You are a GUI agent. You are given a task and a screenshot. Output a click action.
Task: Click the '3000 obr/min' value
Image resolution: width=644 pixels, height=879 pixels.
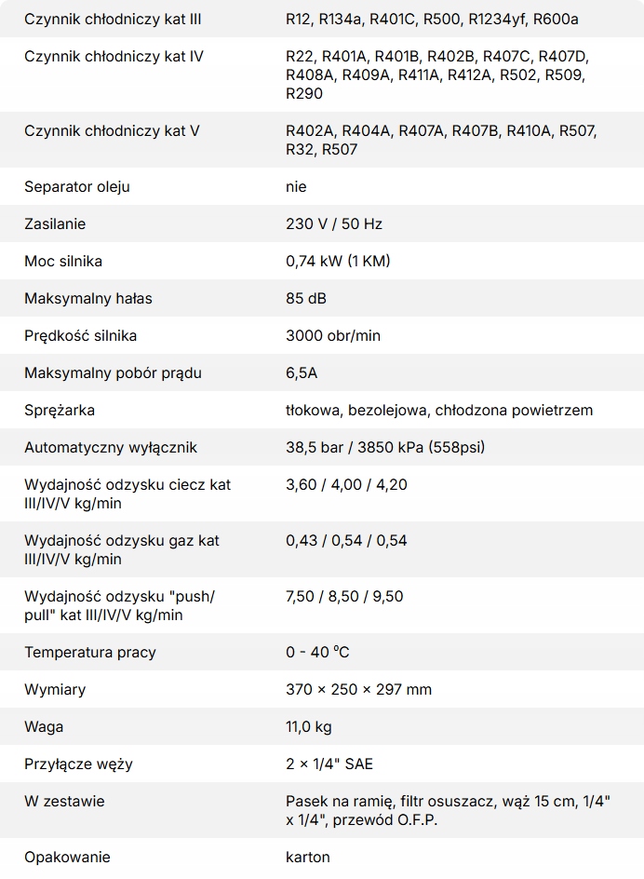tap(333, 336)
